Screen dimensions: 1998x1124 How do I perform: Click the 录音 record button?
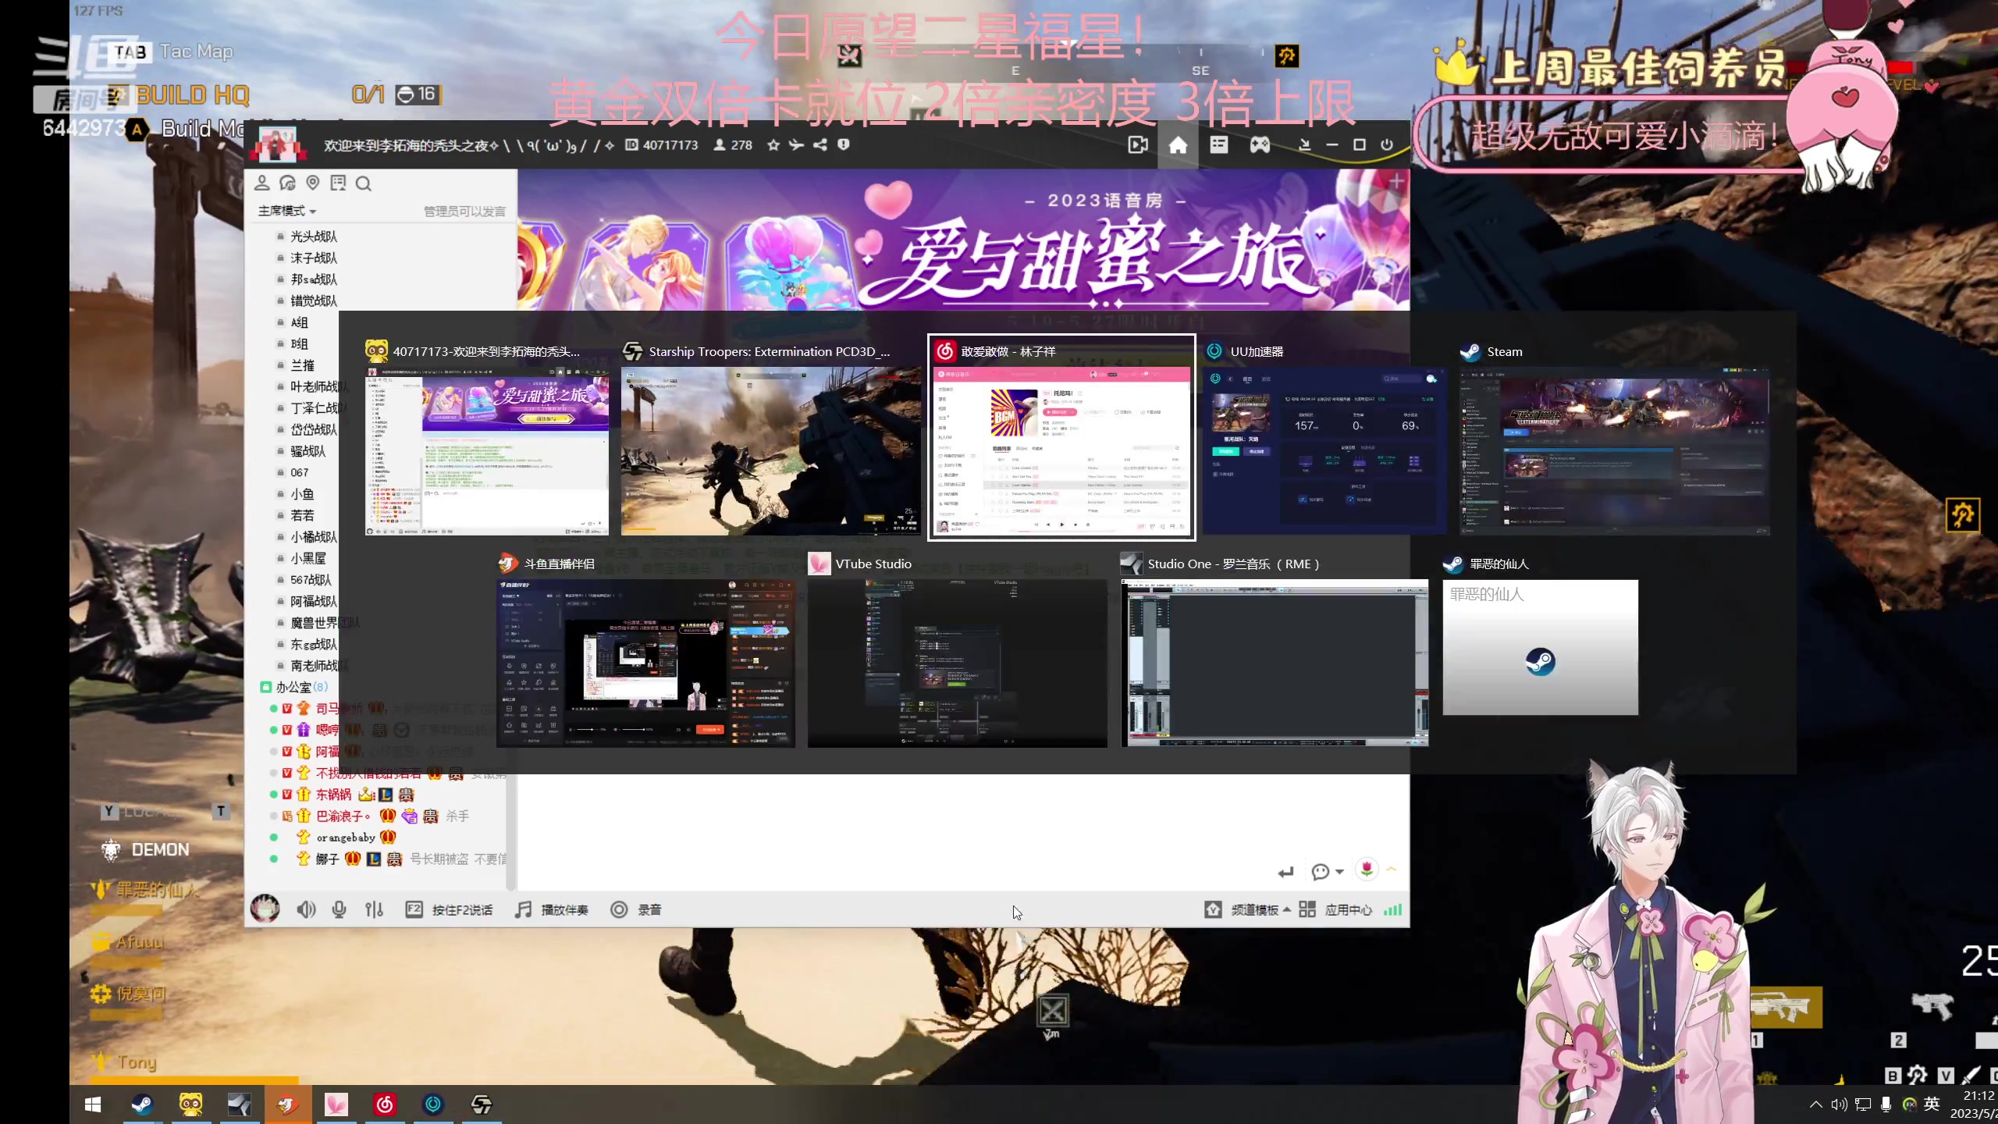point(636,910)
